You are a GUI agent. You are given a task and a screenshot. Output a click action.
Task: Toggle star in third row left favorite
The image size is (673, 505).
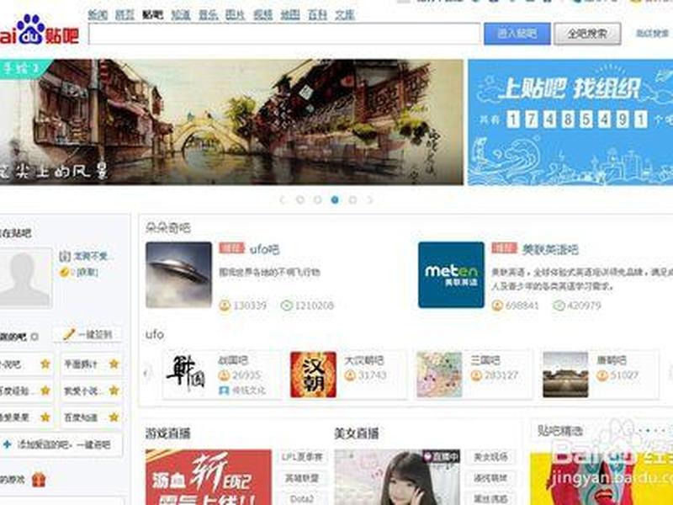[45, 417]
